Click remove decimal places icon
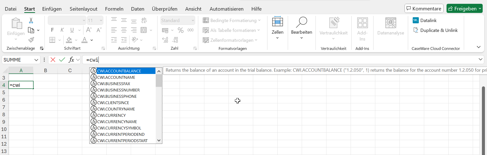Viewport: 487px width, 155px height. coord(175,40)
